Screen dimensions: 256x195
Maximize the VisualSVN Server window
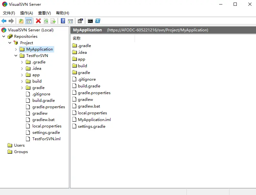tap(235, 4)
